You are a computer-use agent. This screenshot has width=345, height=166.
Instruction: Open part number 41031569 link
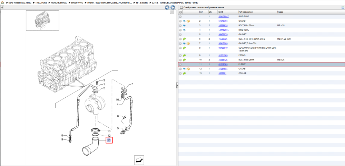coord(223,56)
